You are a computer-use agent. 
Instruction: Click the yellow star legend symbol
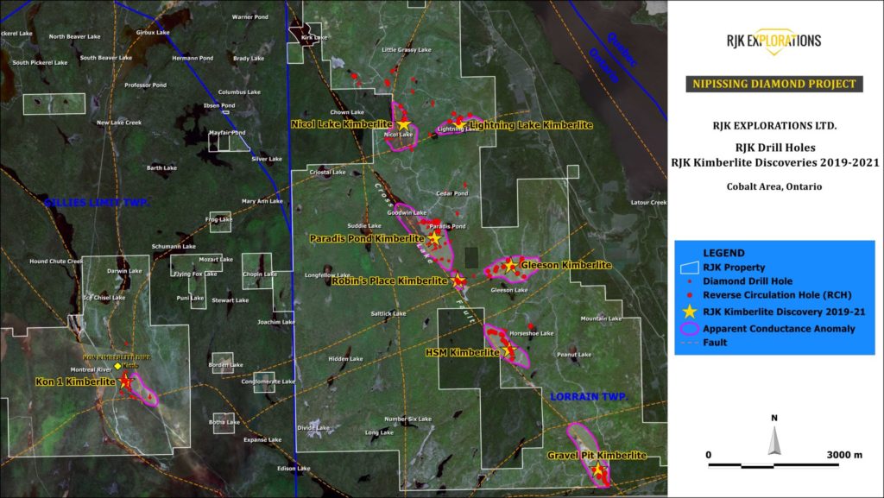click(x=690, y=312)
